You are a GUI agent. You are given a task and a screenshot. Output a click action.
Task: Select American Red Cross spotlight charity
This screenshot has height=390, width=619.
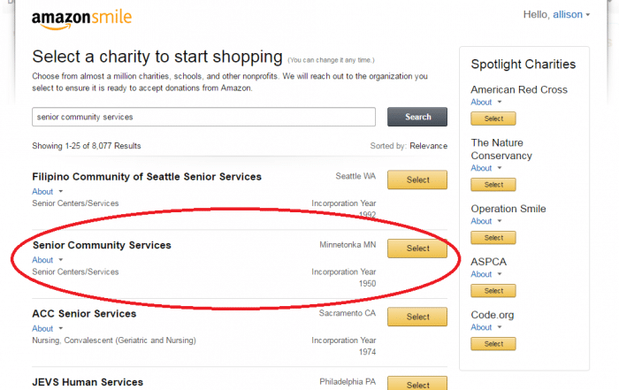click(x=493, y=119)
